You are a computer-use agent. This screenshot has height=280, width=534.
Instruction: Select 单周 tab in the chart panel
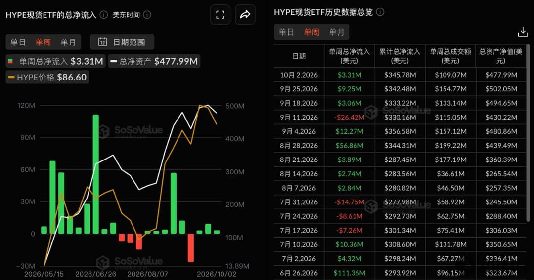[x=43, y=42]
